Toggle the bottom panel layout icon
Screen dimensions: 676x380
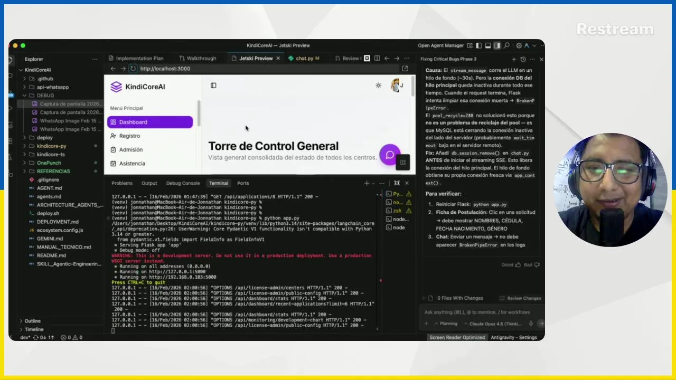click(x=488, y=45)
